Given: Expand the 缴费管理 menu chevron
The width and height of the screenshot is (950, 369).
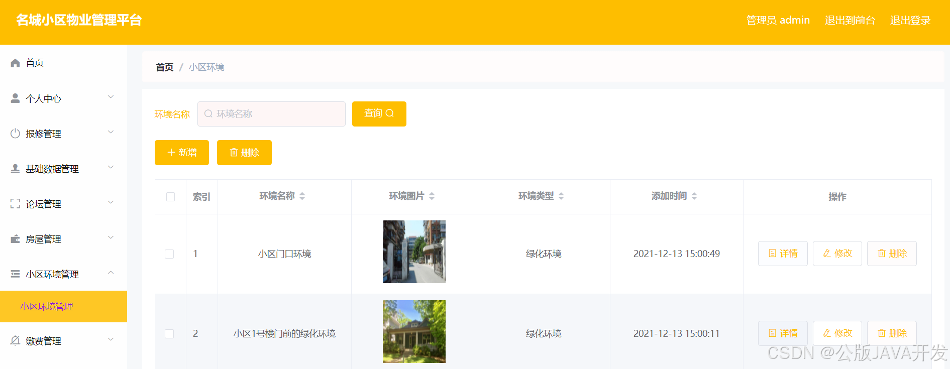Looking at the screenshot, I should [111, 339].
